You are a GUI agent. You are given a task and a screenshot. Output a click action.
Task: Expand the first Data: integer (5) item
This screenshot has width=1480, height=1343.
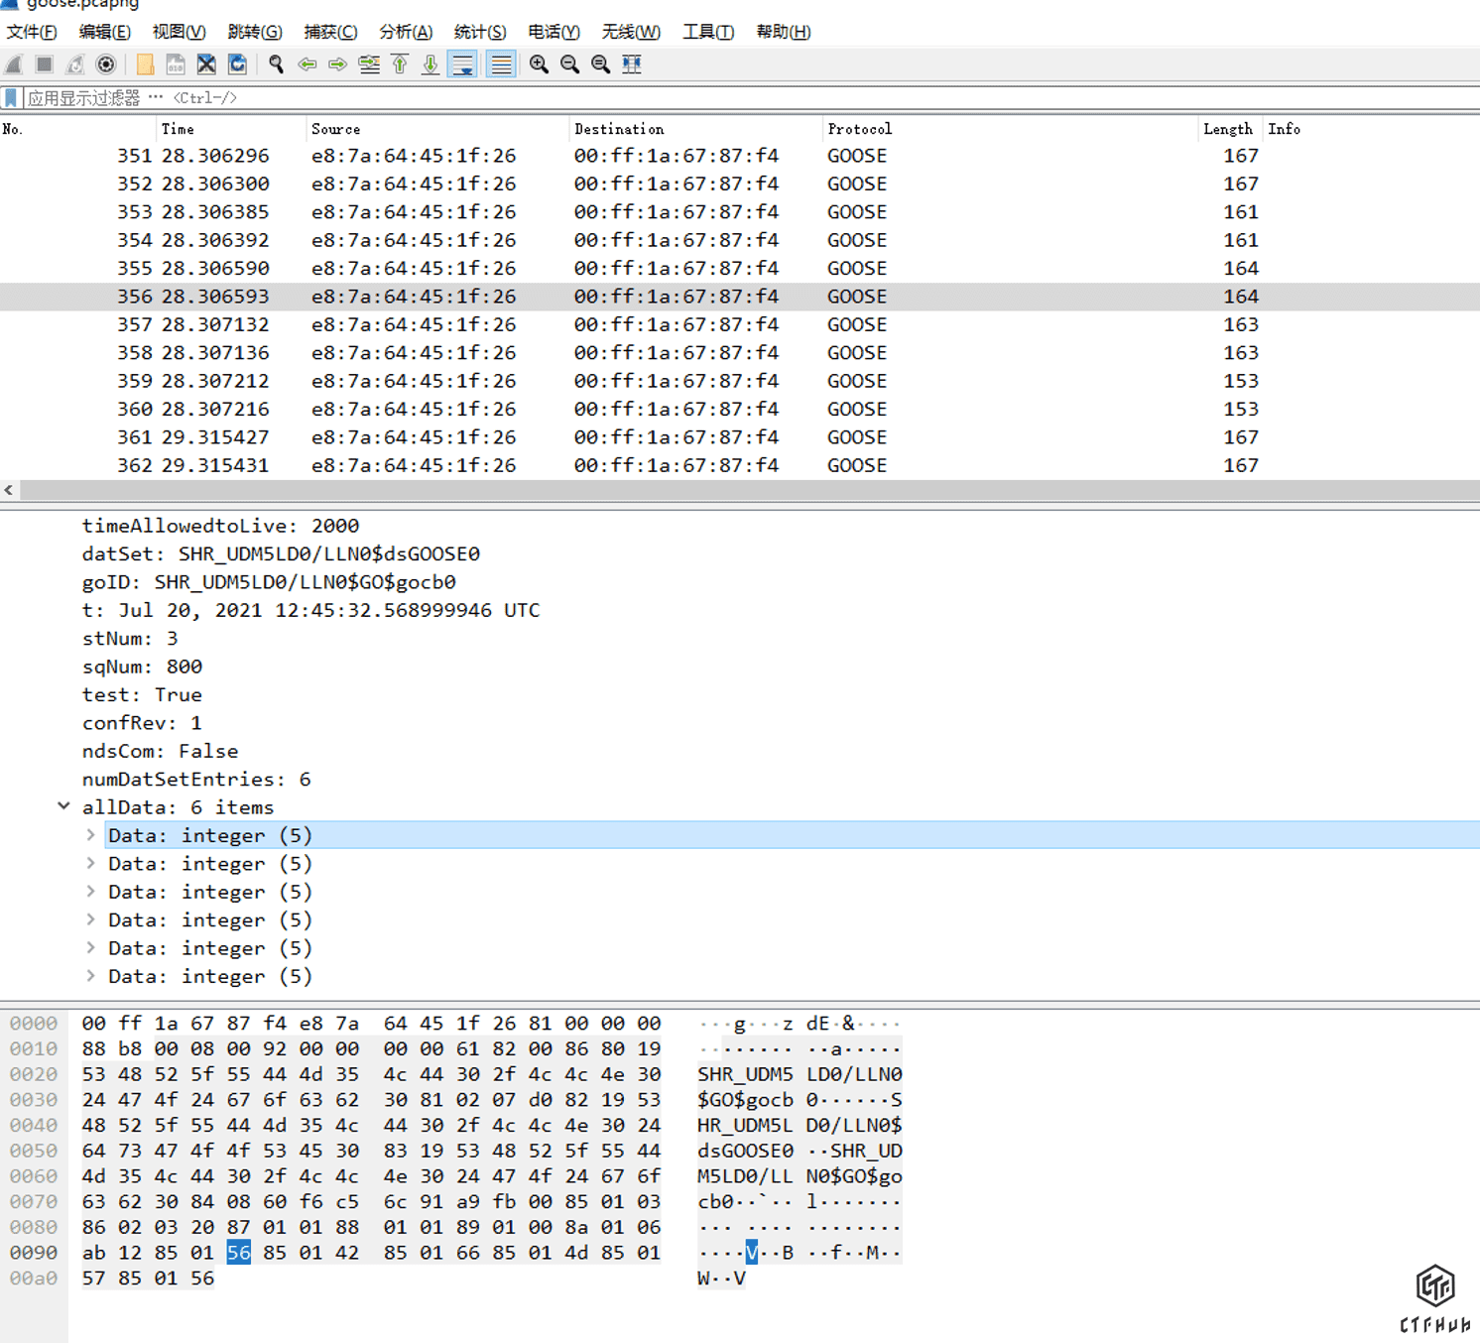(90, 835)
